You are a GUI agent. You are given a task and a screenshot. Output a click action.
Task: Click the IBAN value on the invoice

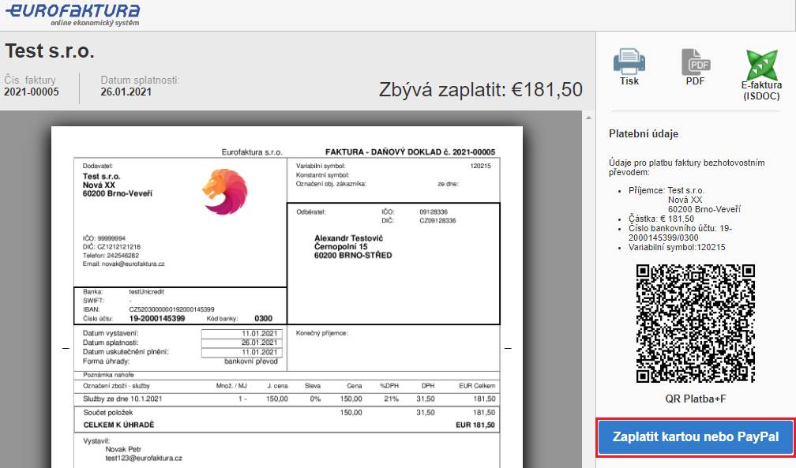(171, 309)
